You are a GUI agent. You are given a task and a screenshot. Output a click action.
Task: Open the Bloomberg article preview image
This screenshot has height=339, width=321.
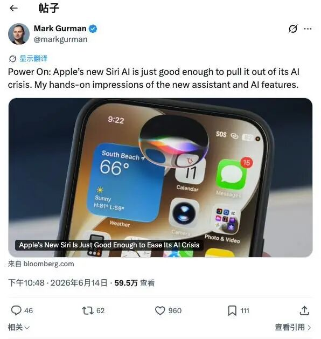tap(160, 177)
